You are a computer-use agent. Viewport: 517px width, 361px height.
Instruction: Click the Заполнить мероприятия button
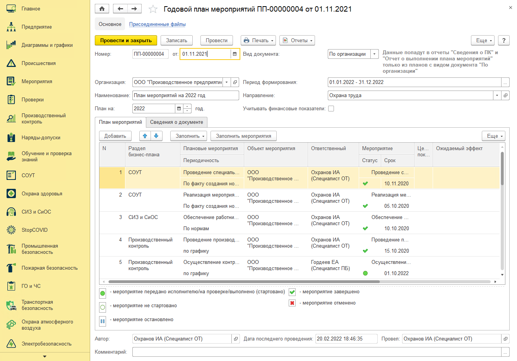(x=243, y=136)
